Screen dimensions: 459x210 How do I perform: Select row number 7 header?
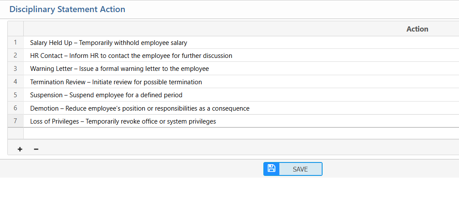[16, 121]
